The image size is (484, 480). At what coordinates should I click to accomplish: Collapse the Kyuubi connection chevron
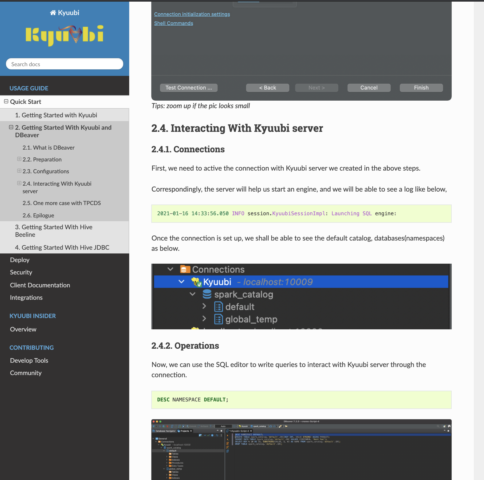(181, 281)
